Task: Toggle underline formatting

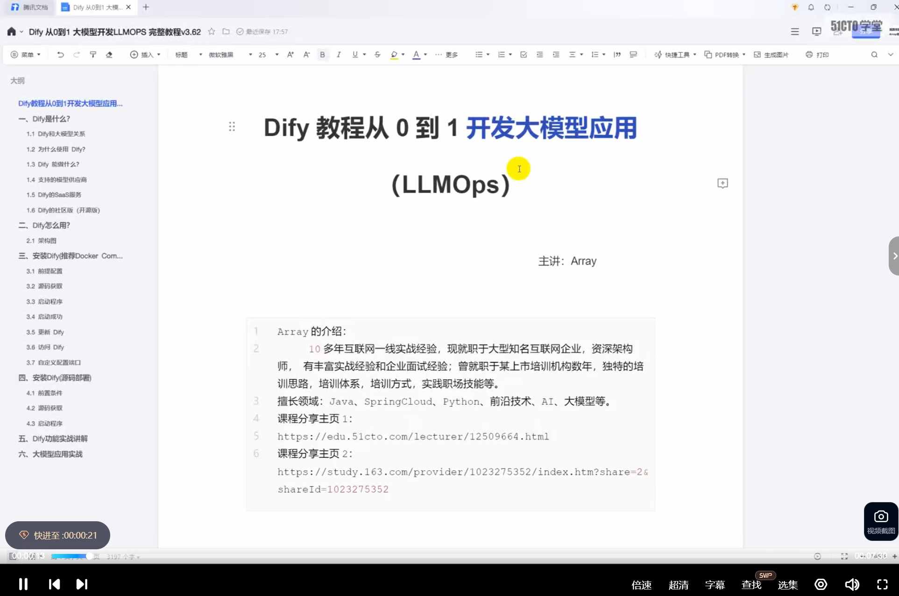Action: (x=355, y=55)
